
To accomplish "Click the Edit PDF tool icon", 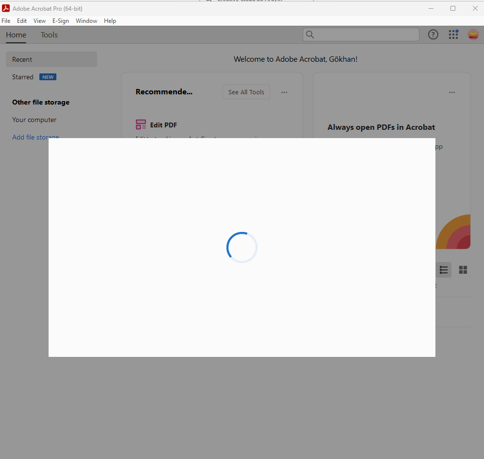I will pos(141,124).
